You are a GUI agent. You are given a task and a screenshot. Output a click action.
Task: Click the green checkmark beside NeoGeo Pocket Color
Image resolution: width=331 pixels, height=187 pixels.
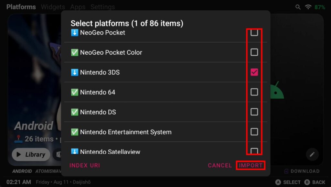pos(75,52)
